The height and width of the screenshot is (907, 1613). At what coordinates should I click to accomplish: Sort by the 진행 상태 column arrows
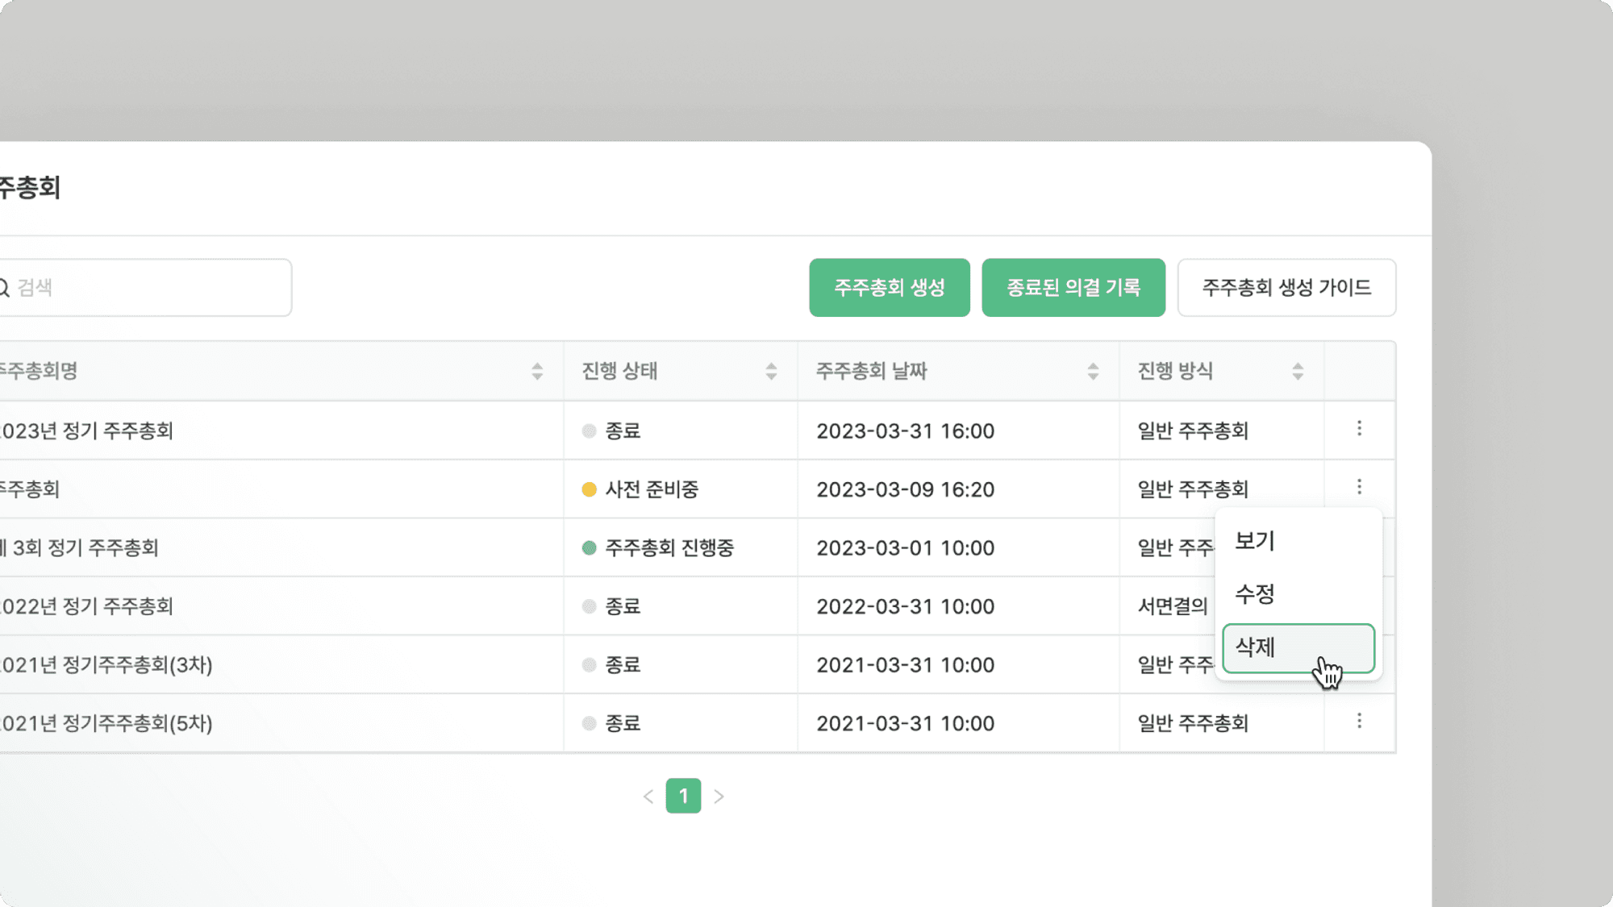pyautogui.click(x=772, y=372)
